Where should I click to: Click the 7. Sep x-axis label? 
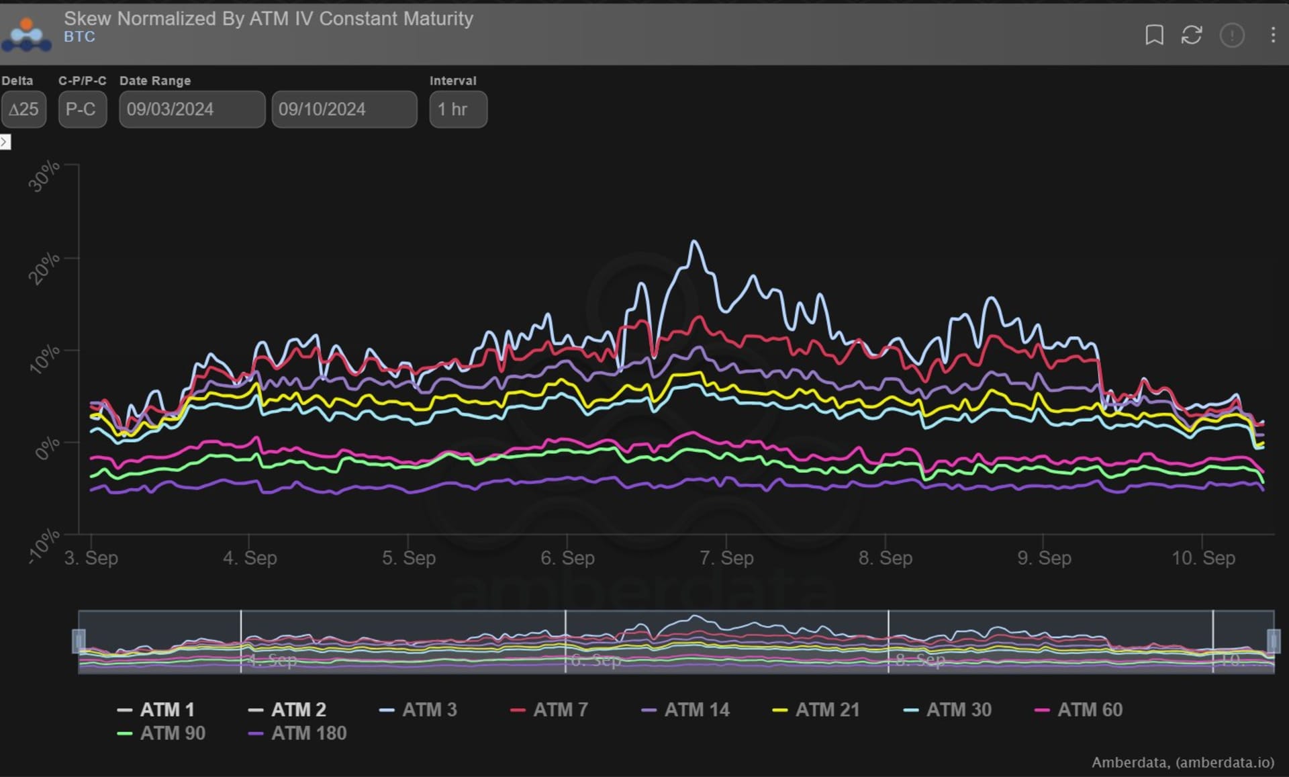[726, 558]
